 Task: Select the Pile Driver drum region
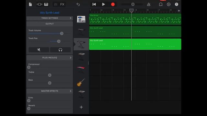(135, 19)
